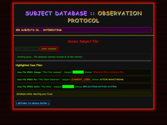Click the redacted subject in Case File #001-Omega

coord(78,72)
